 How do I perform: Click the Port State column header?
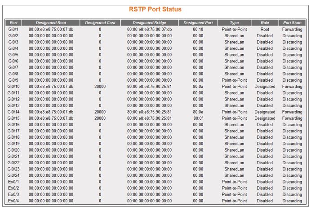click(292, 22)
